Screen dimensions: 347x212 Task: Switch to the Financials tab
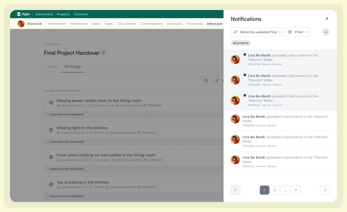click(194, 24)
